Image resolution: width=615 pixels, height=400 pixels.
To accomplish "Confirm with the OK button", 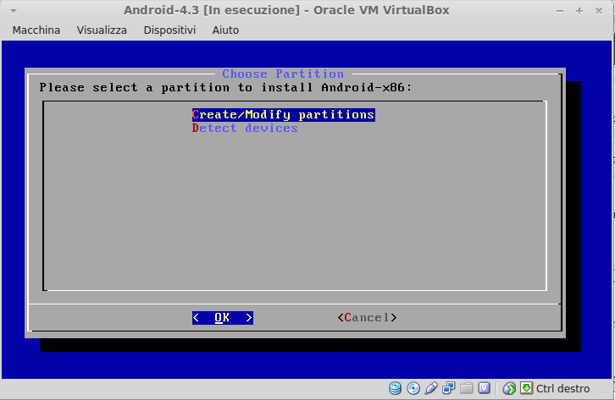I will [223, 317].
